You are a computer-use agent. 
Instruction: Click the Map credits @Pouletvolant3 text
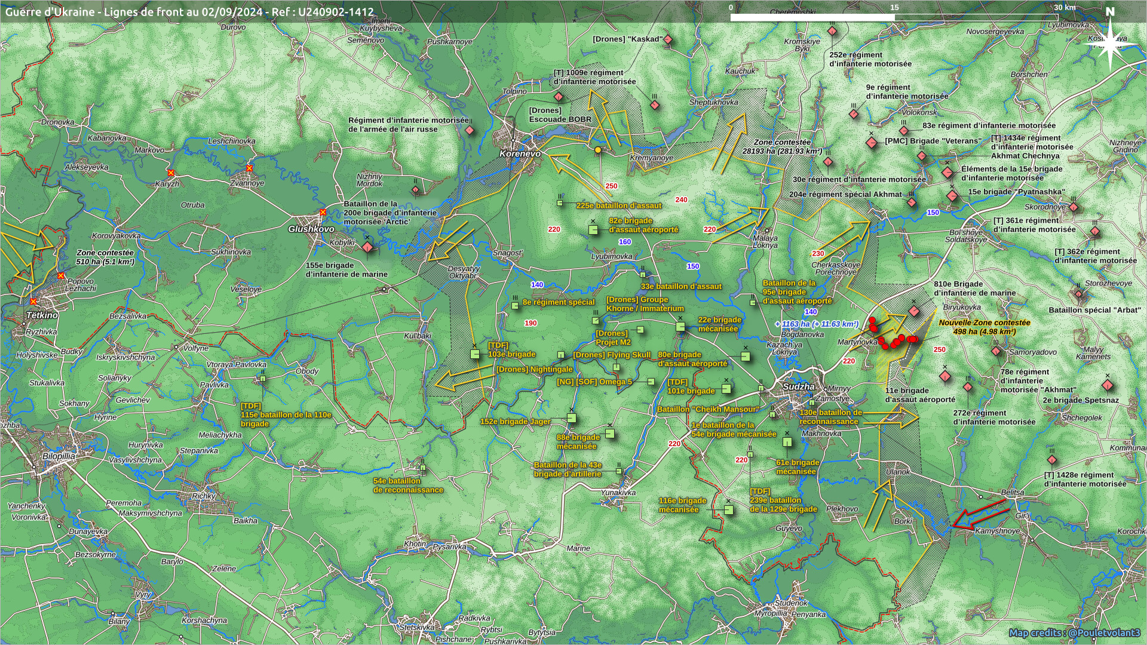pyautogui.click(x=1074, y=632)
